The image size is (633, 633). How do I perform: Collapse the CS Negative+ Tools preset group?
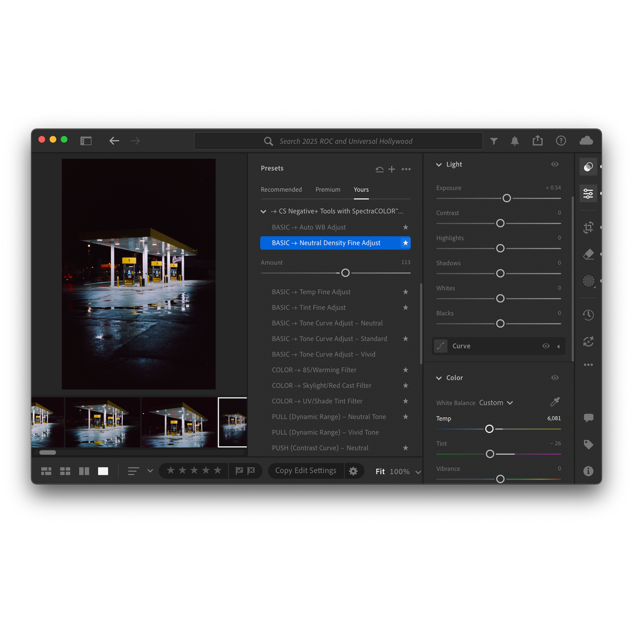click(x=263, y=211)
